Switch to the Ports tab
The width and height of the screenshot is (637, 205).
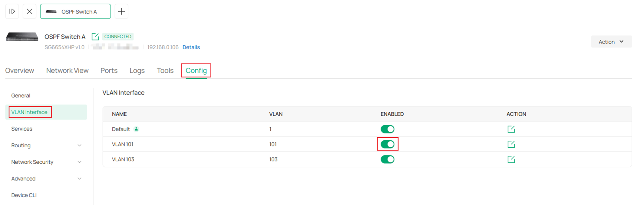[109, 70]
